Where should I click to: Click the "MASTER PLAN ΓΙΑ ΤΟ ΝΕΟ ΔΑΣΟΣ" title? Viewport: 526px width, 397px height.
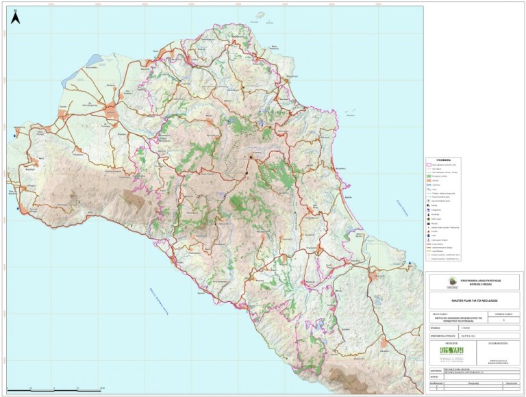[471, 300]
